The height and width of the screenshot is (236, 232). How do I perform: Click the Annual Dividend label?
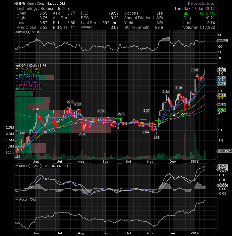139,18
